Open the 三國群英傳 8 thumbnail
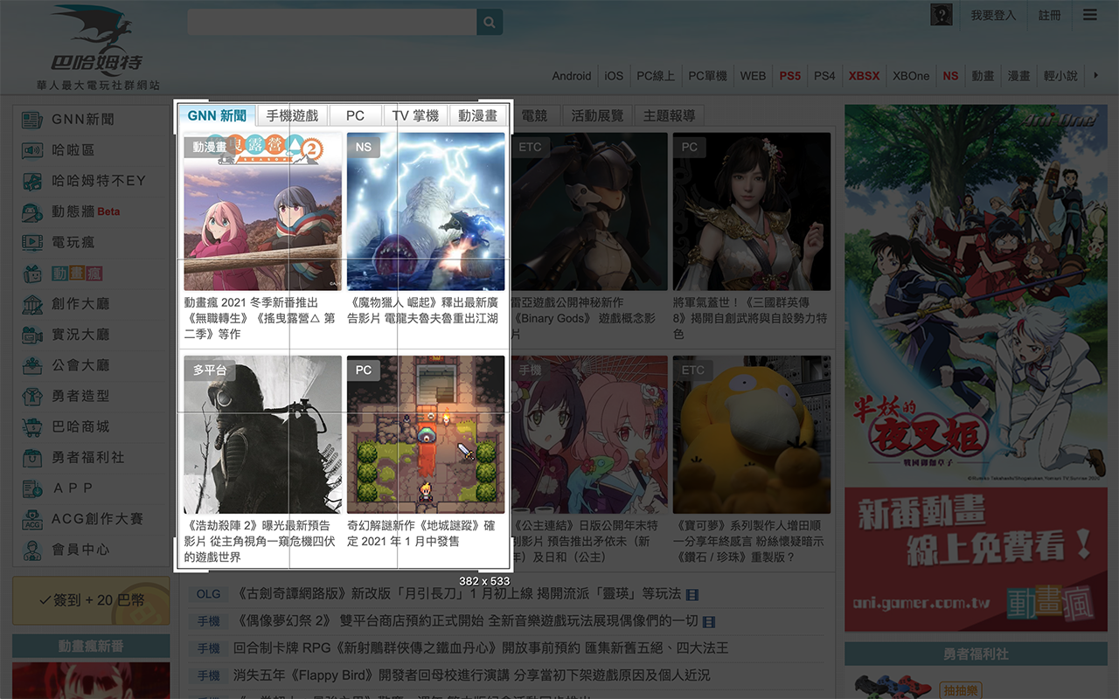The height and width of the screenshot is (699, 1119). [x=752, y=211]
